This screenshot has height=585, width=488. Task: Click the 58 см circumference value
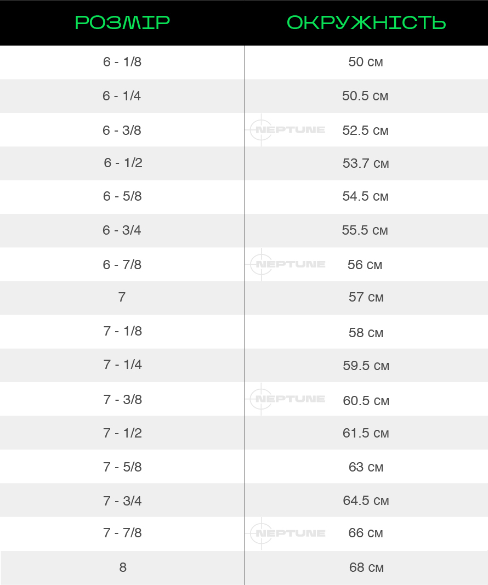[x=366, y=333]
